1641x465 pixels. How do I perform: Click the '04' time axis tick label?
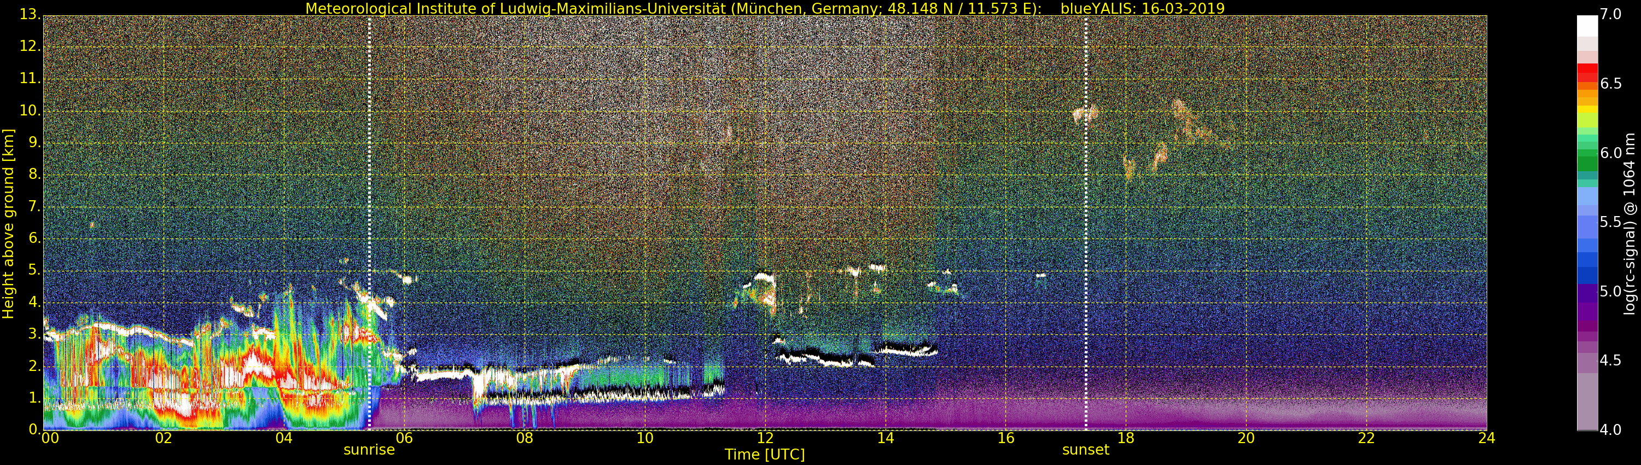(x=284, y=438)
